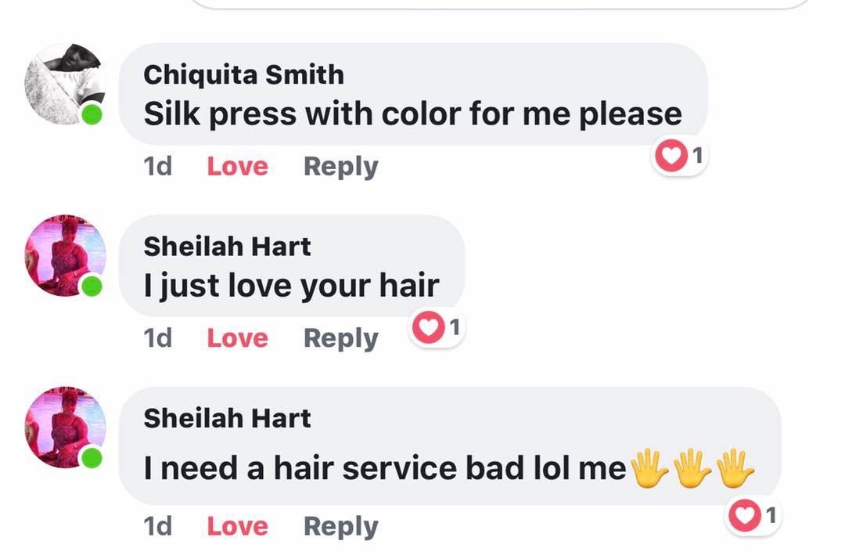View heart reaction on Chiquita's comment

[x=679, y=156]
